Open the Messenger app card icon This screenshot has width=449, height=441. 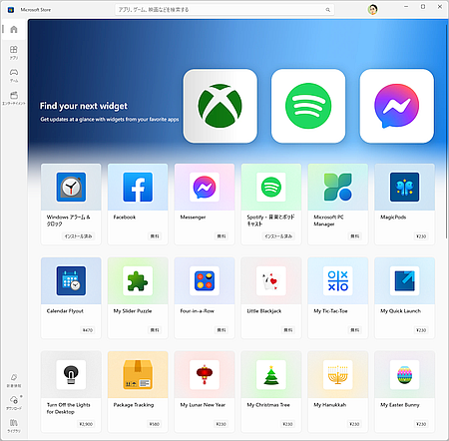[x=205, y=187]
